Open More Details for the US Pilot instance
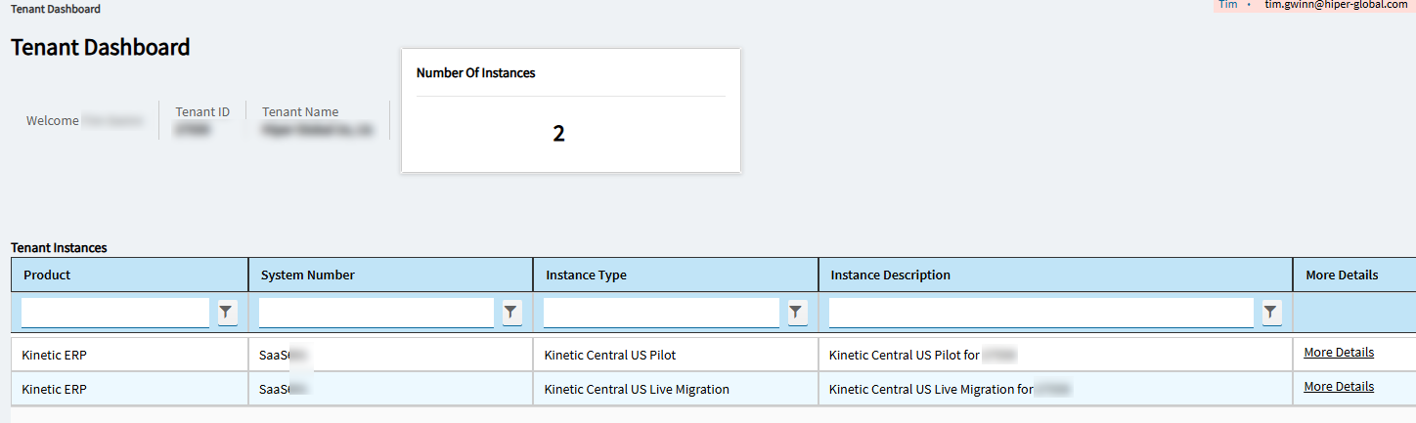Screen dimensions: 1416x423 click(1339, 353)
